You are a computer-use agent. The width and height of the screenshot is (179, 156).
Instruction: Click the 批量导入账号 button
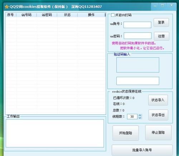(142, 150)
